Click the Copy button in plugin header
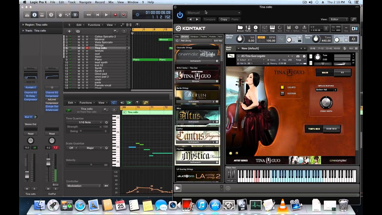The width and height of the screenshot is (382, 215). (x=224, y=19)
